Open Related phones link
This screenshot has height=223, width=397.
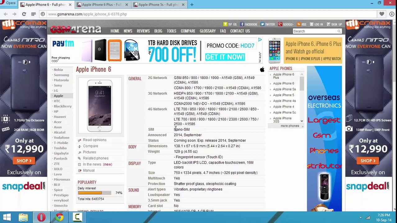pyautogui.click(x=96, y=158)
